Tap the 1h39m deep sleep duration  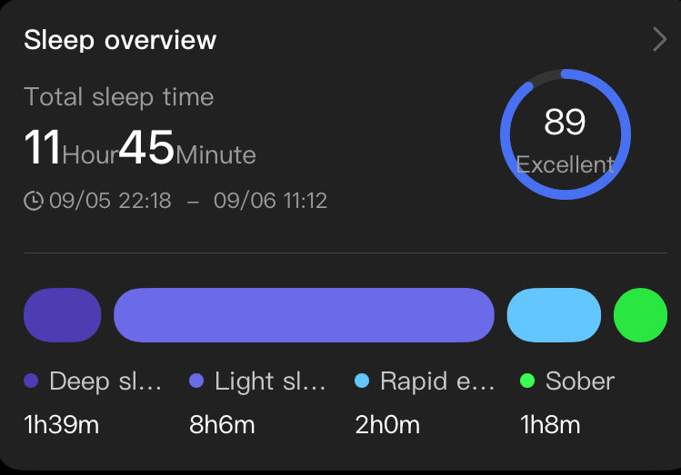click(x=62, y=425)
